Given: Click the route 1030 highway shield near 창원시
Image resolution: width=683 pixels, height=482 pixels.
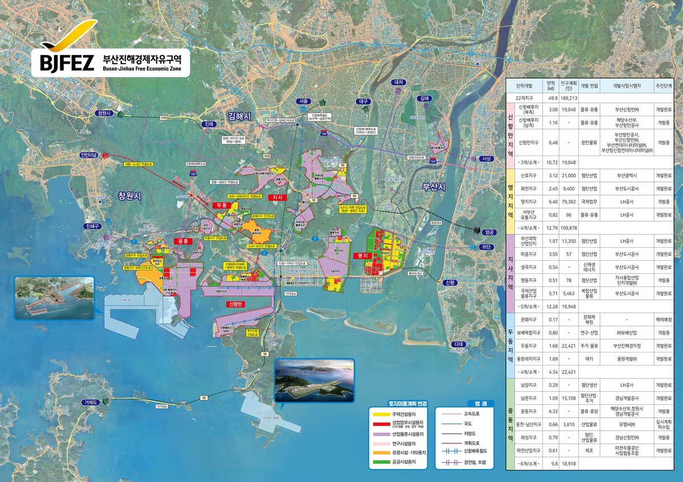Looking at the screenshot, I should click(164, 118).
